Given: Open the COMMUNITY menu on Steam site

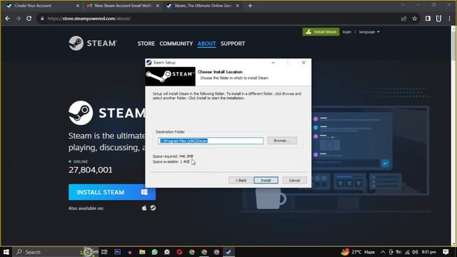Looking at the screenshot, I should click(x=176, y=44).
